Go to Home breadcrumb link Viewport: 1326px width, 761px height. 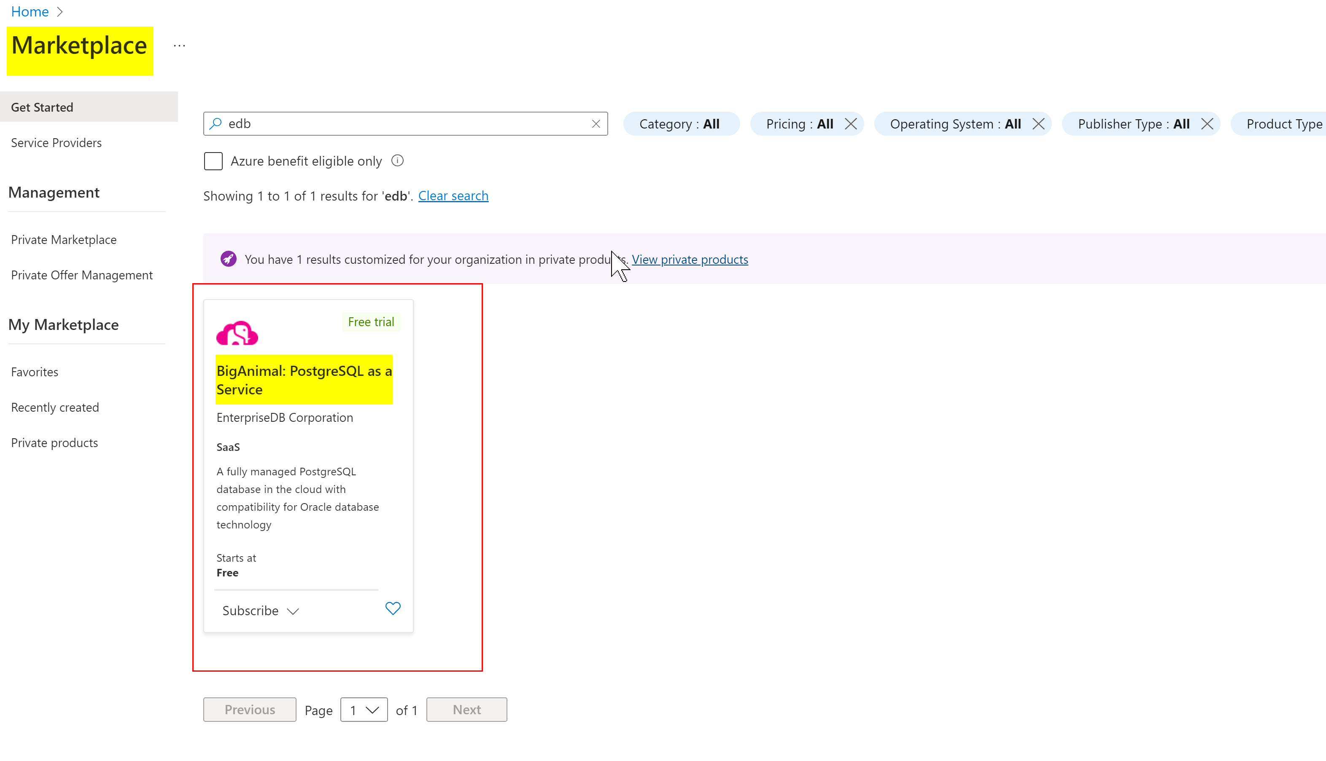pyautogui.click(x=30, y=11)
